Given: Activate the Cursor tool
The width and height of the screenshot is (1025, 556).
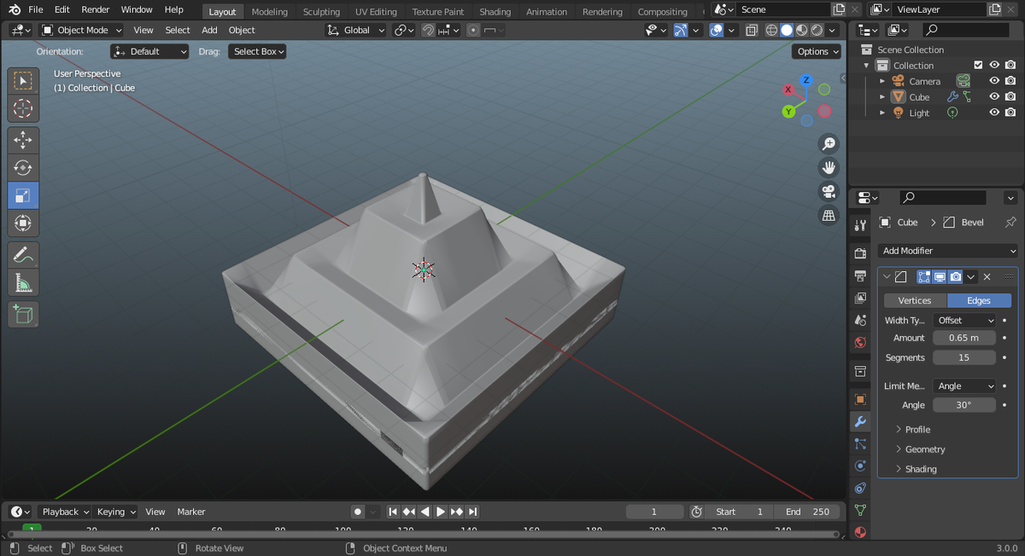Looking at the screenshot, I should pyautogui.click(x=23, y=108).
